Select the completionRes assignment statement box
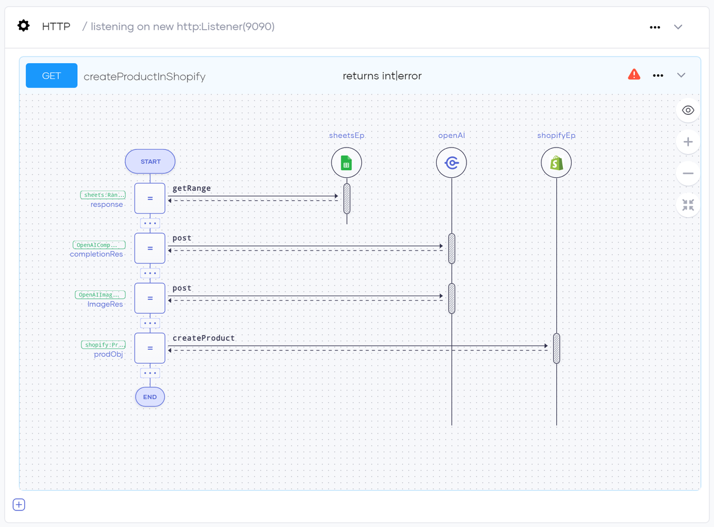714x527 pixels. 150,248
